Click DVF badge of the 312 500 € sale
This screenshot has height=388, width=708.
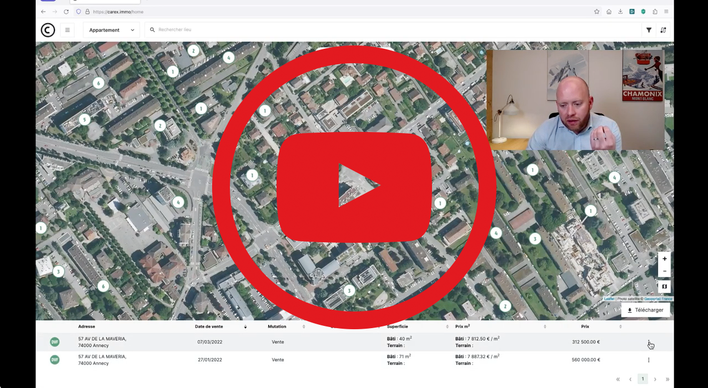click(54, 342)
